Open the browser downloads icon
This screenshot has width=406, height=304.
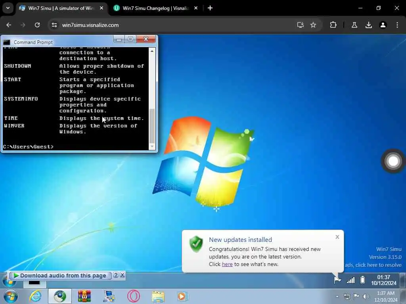(x=369, y=25)
